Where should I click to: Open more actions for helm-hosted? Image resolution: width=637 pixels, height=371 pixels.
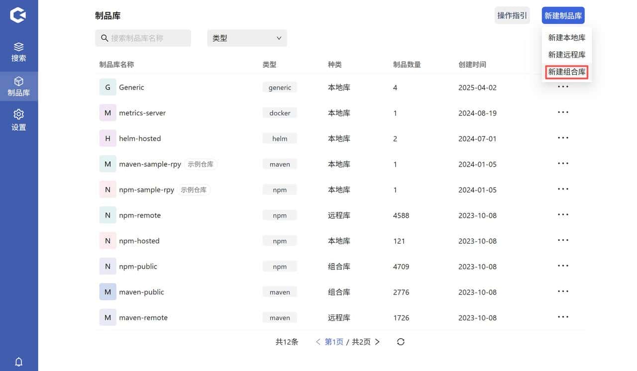[563, 138]
